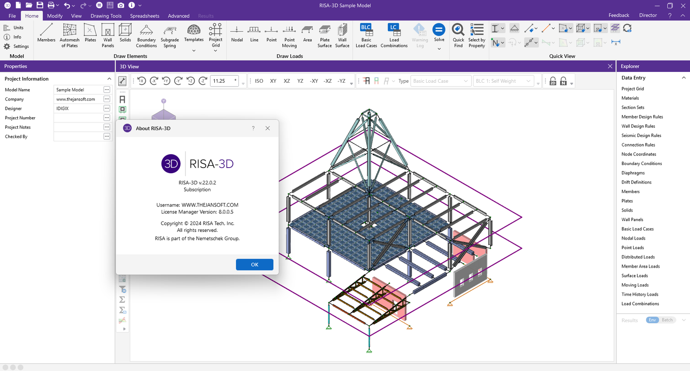Pick the Wall Surface load tool
Screen dimensions: 690x371
(342, 35)
